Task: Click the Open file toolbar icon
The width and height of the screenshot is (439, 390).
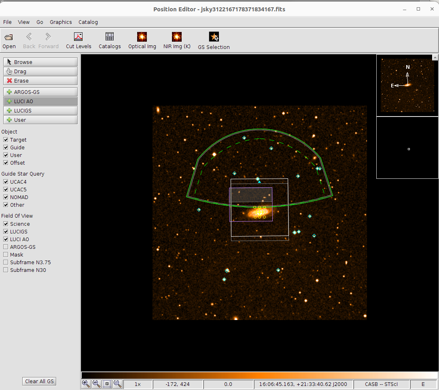Action: point(9,41)
